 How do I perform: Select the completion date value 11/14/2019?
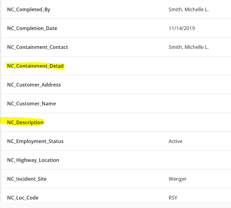tap(181, 28)
